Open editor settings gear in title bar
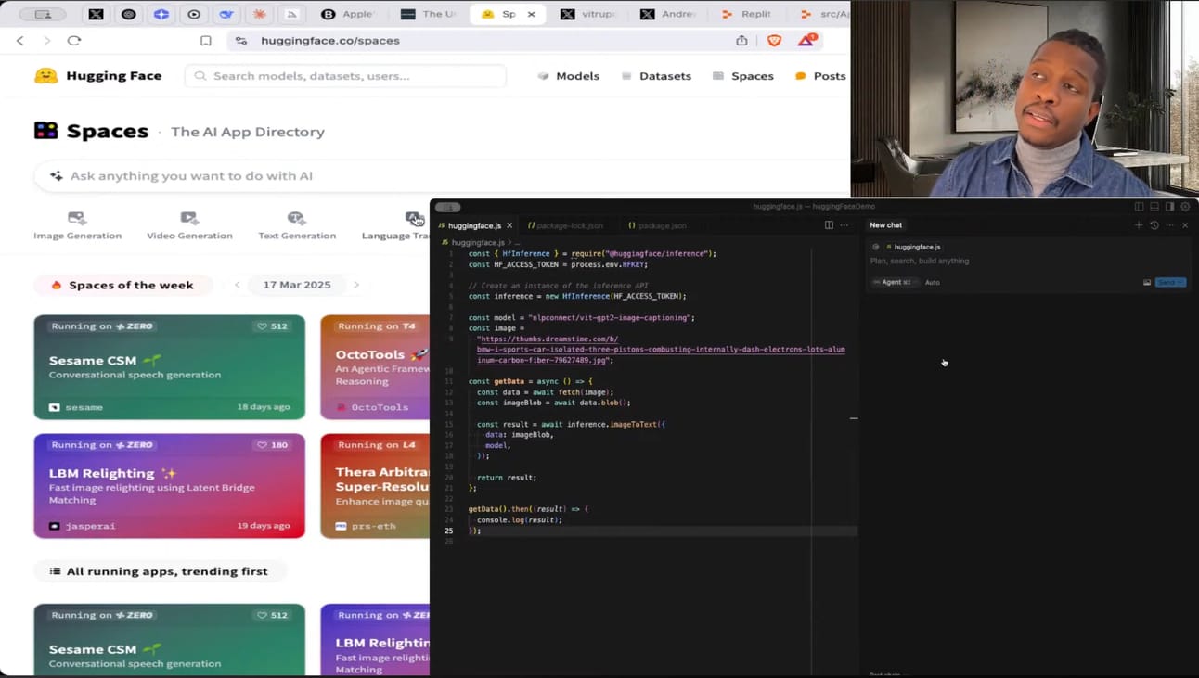Image resolution: width=1199 pixels, height=678 pixels. tap(1185, 207)
